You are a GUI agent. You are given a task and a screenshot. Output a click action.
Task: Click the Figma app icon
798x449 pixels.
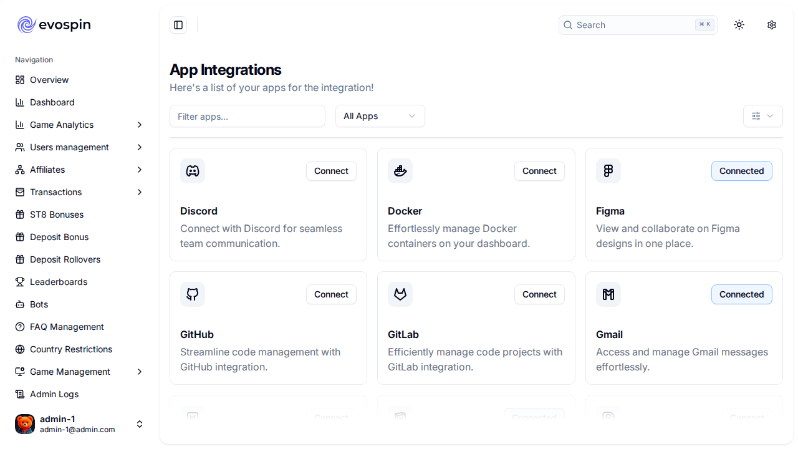pos(608,171)
